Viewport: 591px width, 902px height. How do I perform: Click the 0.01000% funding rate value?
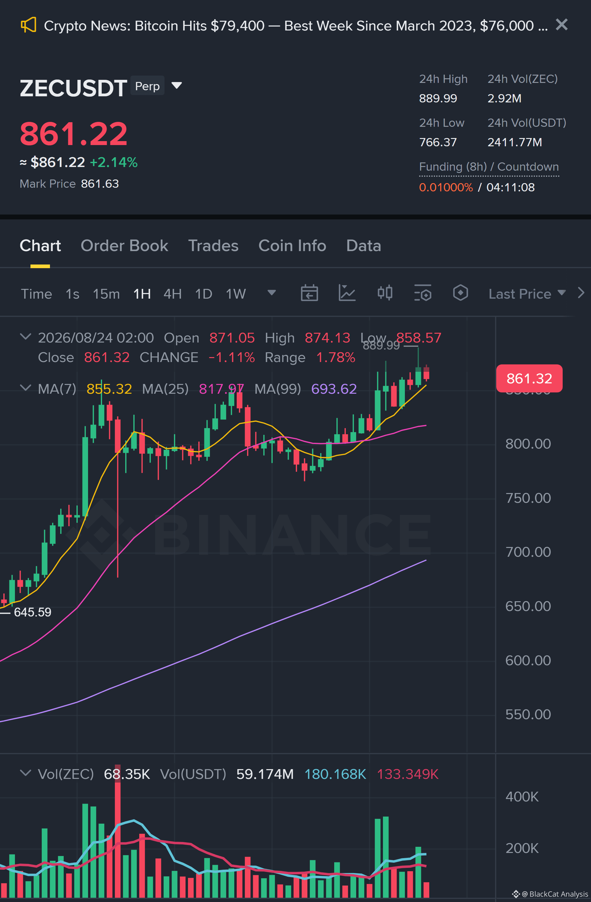[446, 187]
